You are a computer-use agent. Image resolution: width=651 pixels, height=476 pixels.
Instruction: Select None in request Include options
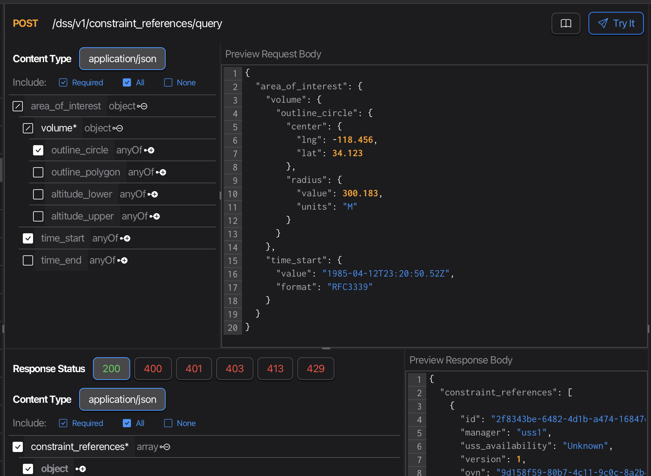pos(168,83)
